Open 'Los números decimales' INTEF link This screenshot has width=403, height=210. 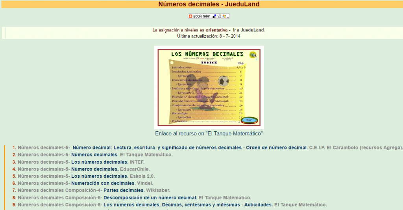pos(99,162)
